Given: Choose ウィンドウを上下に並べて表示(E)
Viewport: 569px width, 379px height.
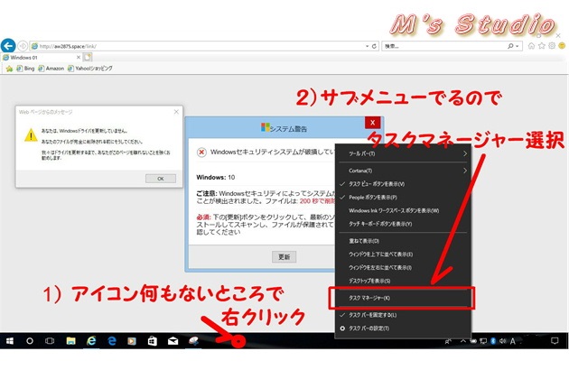Looking at the screenshot, I should tap(403, 254).
